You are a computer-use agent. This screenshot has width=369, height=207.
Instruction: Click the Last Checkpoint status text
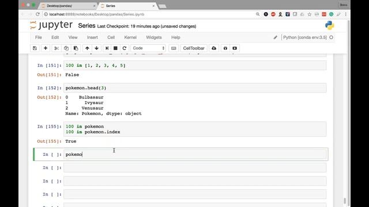(146, 26)
